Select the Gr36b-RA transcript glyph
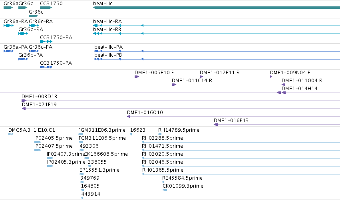The width and height of the screenshot is (340, 200). (23, 34)
